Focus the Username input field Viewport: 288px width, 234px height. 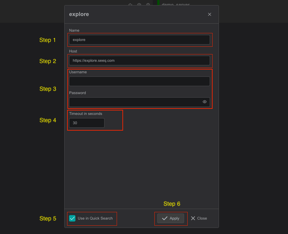139,81
